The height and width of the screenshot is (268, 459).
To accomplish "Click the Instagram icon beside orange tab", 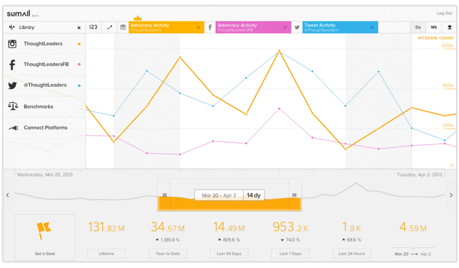I will pyautogui.click(x=123, y=27).
